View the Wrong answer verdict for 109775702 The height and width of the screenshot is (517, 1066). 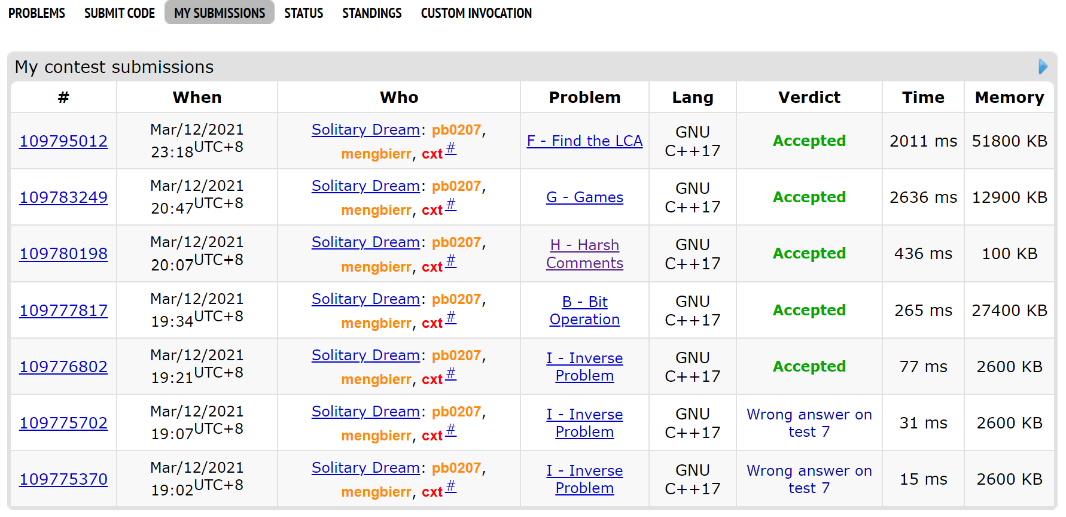click(x=809, y=423)
